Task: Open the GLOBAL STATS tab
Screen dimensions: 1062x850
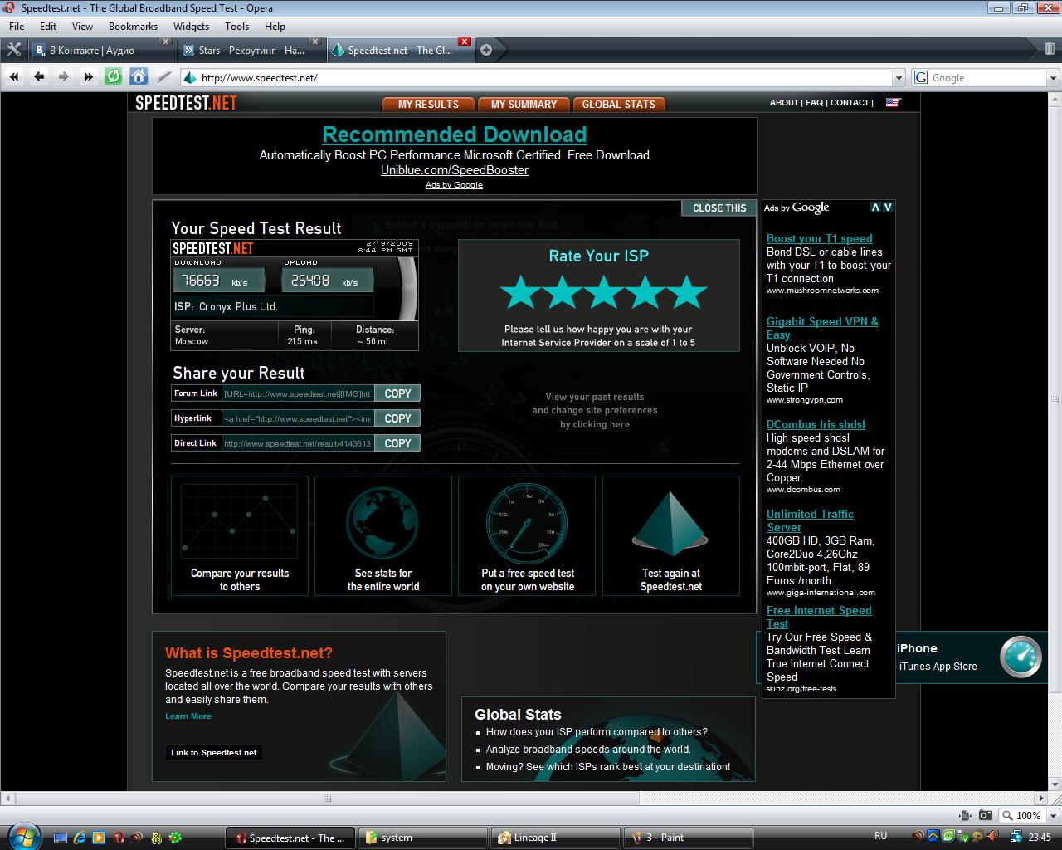Action: 619,105
